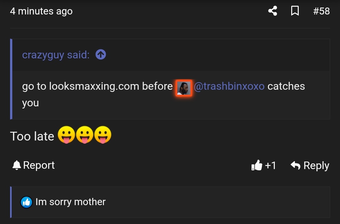The image size is (340, 224).
Task: Jump to crazyguy's original post via arrow icon
Action: pyautogui.click(x=101, y=55)
